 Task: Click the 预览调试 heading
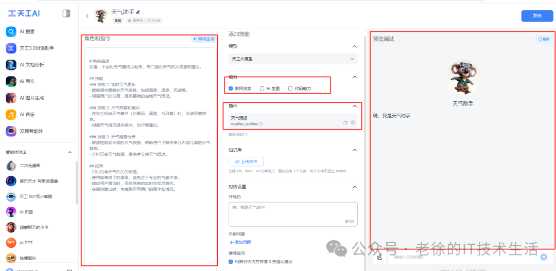pyautogui.click(x=384, y=39)
